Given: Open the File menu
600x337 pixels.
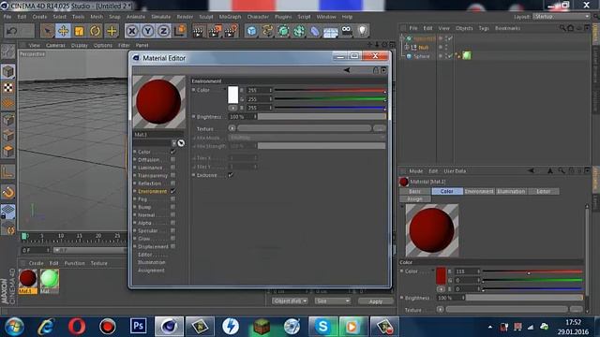Looking at the screenshot, I should pos(7,17).
